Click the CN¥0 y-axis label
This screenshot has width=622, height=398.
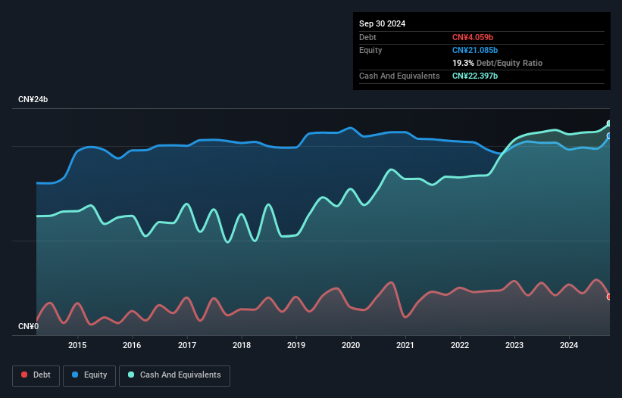[29, 326]
